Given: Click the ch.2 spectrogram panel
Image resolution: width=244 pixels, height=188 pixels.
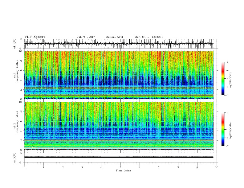Looking at the screenshot, I should pyautogui.click(x=119, y=126).
